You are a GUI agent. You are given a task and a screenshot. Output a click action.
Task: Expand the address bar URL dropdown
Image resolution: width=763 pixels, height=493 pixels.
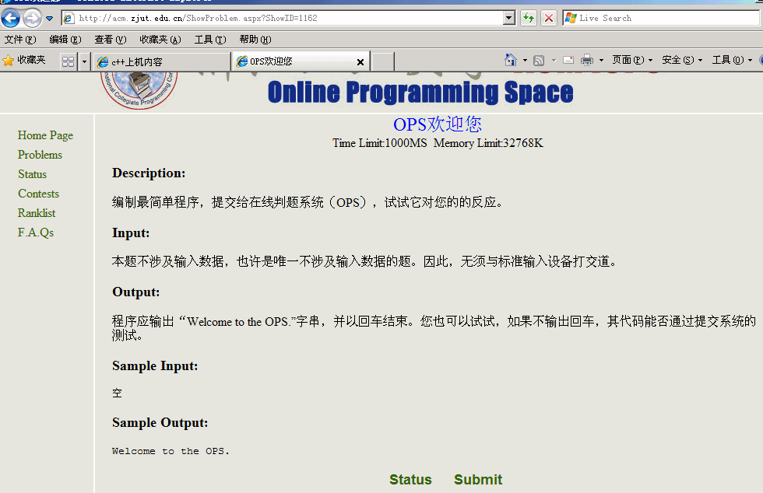pyautogui.click(x=509, y=18)
